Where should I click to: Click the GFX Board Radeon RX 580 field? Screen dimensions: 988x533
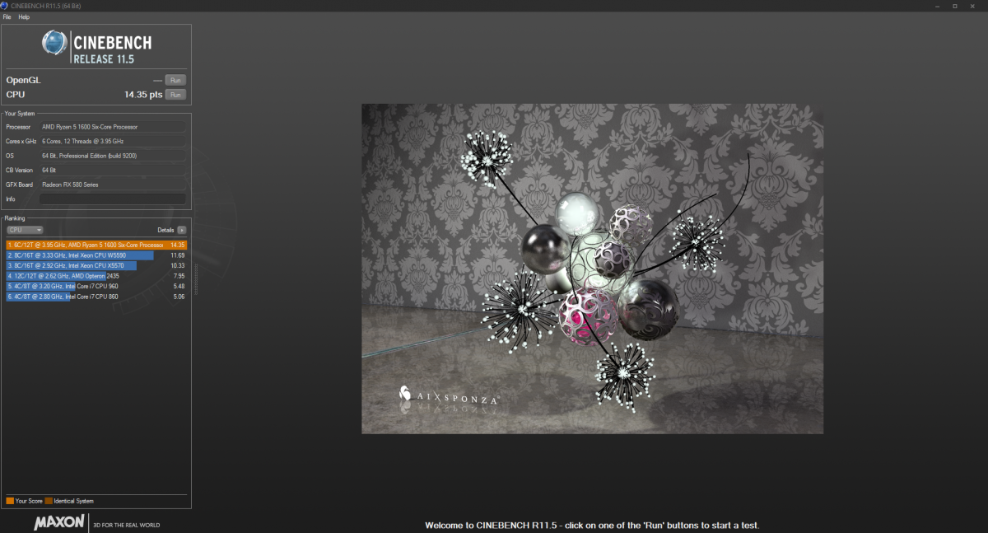click(x=113, y=184)
